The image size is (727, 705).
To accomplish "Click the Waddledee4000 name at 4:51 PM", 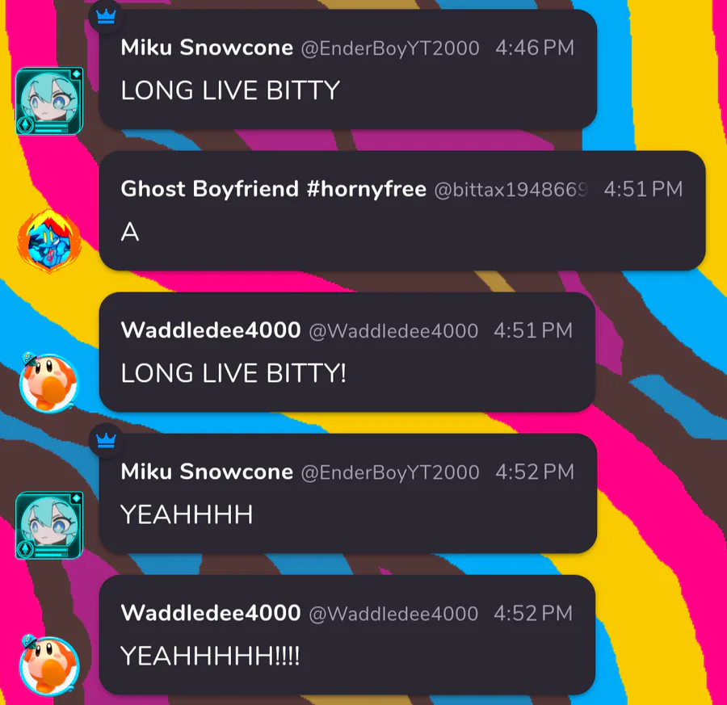I will 211,330.
